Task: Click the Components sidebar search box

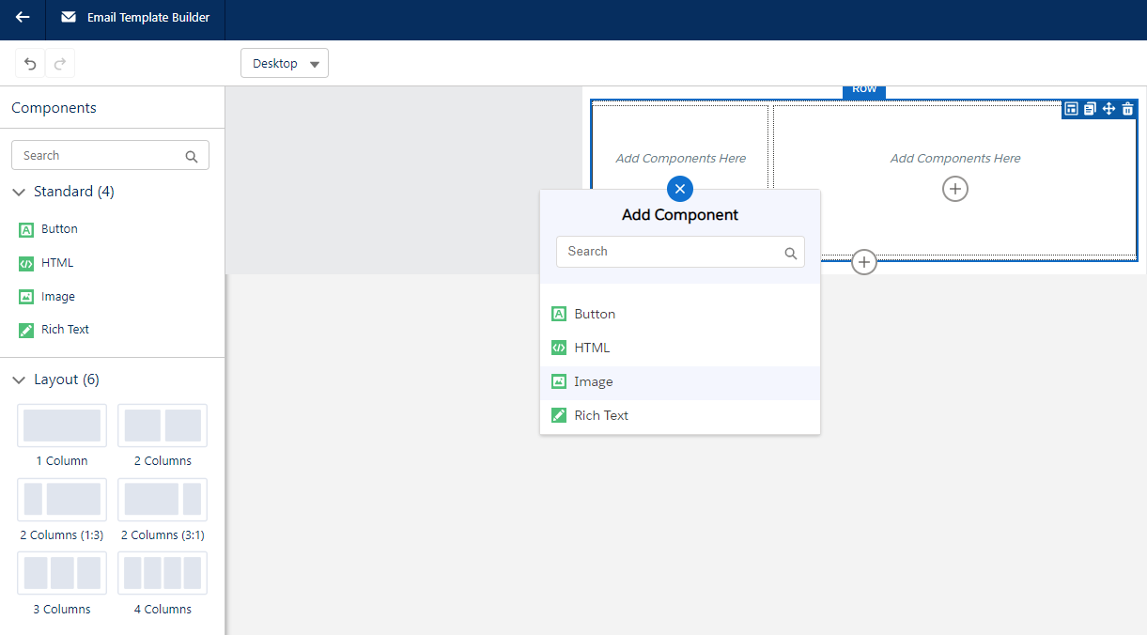Action: (101, 156)
